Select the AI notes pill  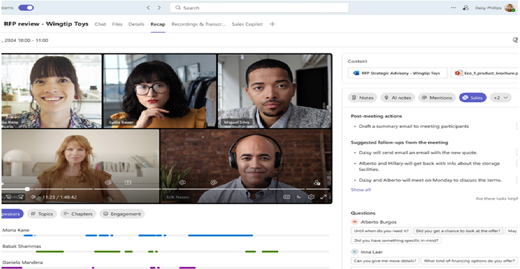[398, 98]
